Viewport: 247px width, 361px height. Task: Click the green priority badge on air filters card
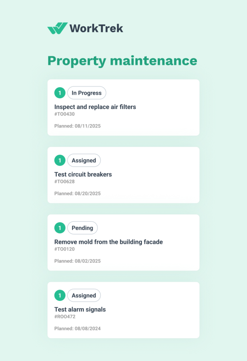[60, 93]
